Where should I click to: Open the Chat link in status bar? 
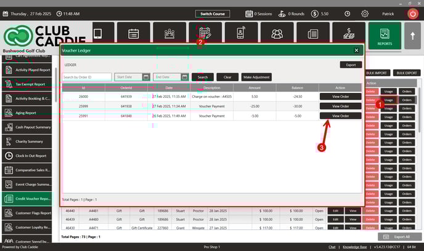(332, 247)
